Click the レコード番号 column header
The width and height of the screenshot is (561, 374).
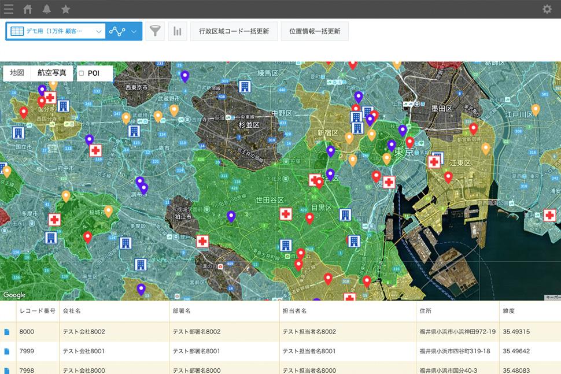click(37, 311)
